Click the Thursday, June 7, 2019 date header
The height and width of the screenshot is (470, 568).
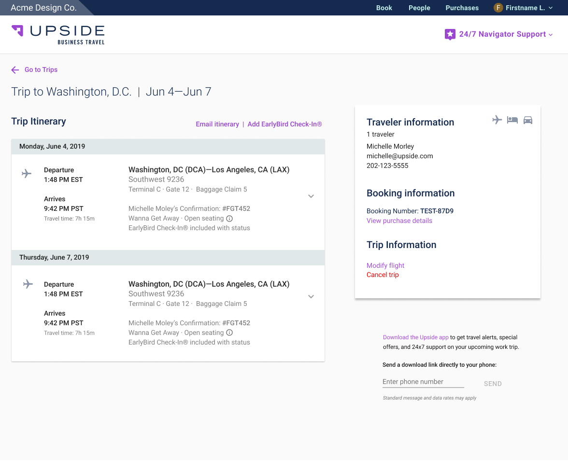[x=168, y=258]
